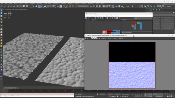
Task: Choose the Select and Scale tool
Action: tap(42, 7)
